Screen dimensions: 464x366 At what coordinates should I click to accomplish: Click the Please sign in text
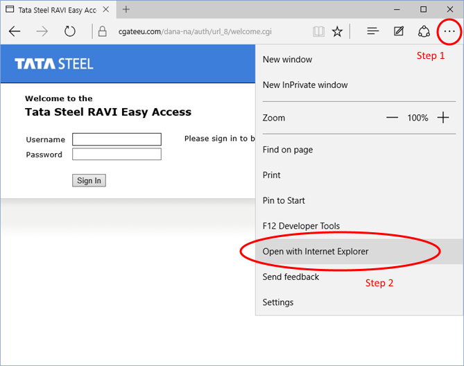[220, 139]
